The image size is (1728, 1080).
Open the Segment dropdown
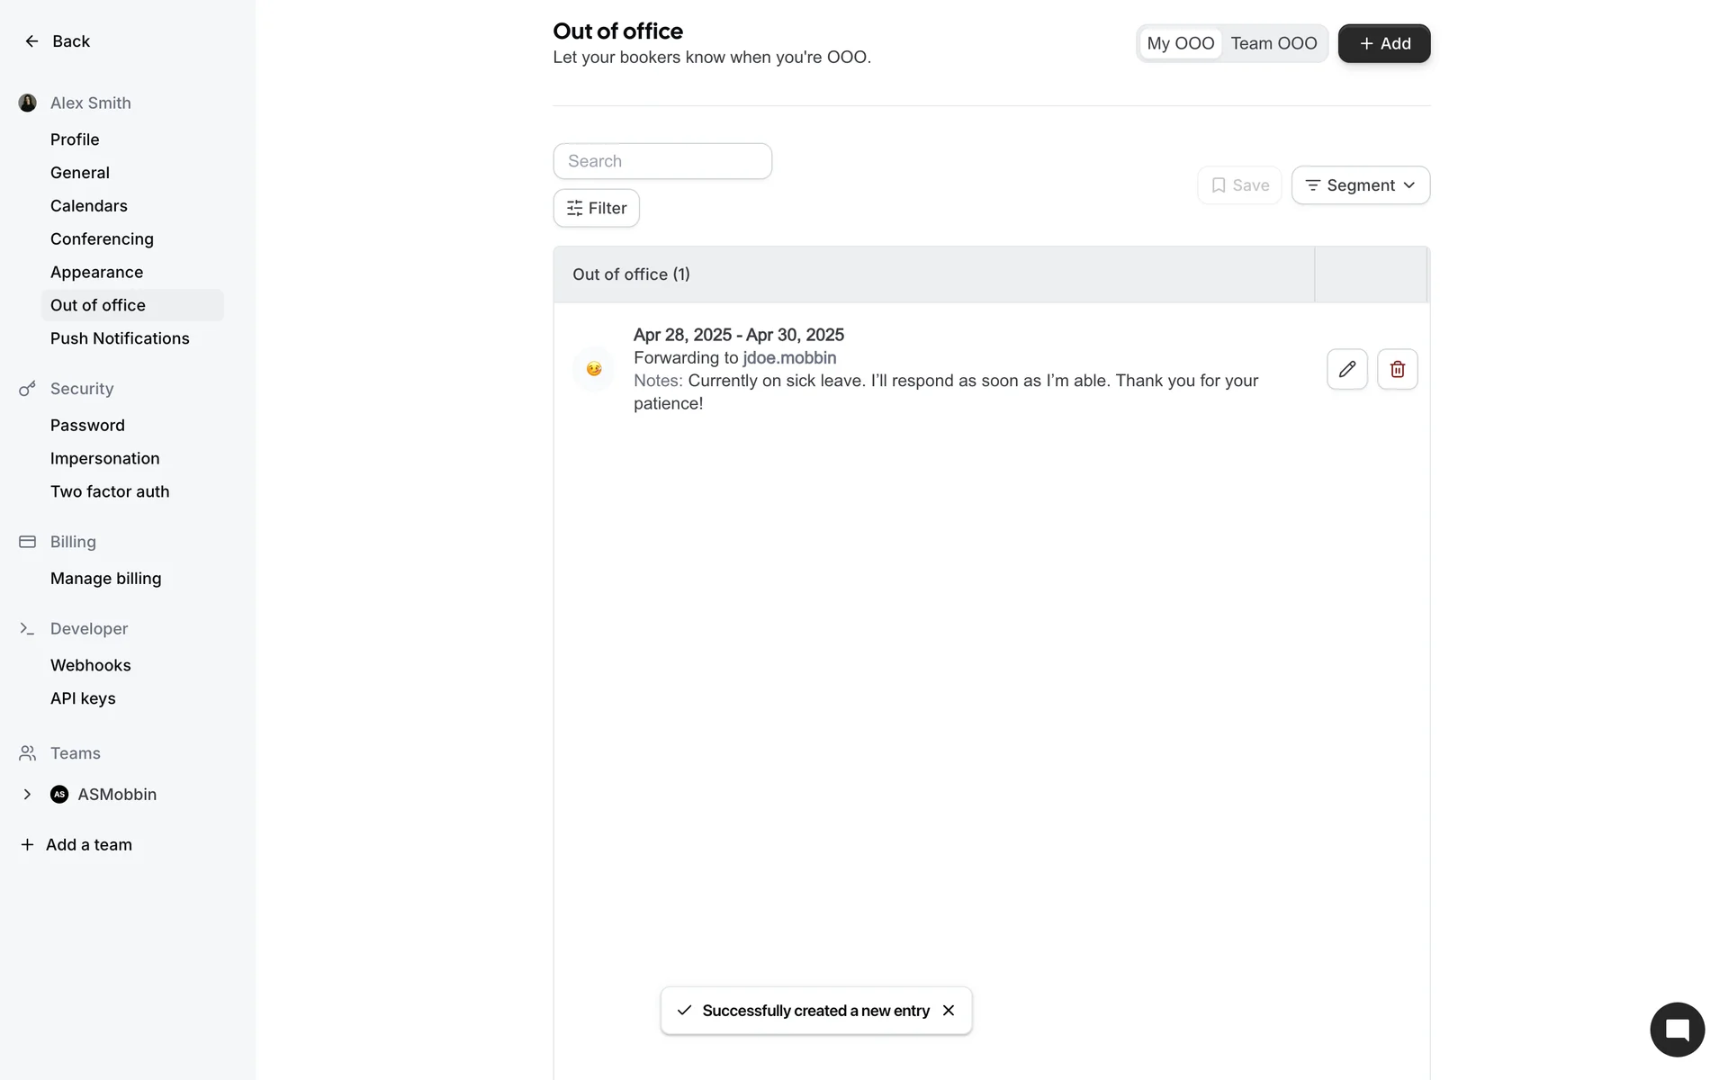point(1360,185)
